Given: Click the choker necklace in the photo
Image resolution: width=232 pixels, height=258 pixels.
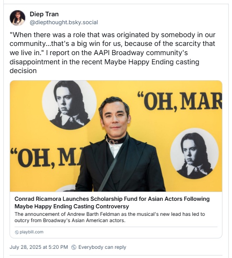Looking at the screenshot, I should [116, 140].
